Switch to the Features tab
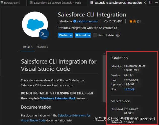The width and height of the screenshot is (159, 125). (x=42, y=47)
